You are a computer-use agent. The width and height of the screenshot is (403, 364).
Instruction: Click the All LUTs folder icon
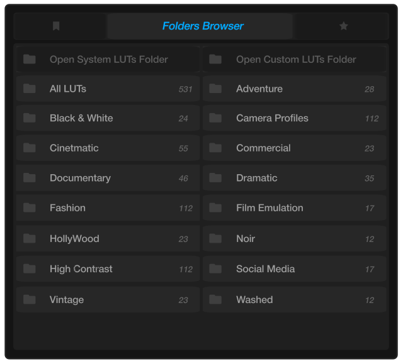click(30, 89)
